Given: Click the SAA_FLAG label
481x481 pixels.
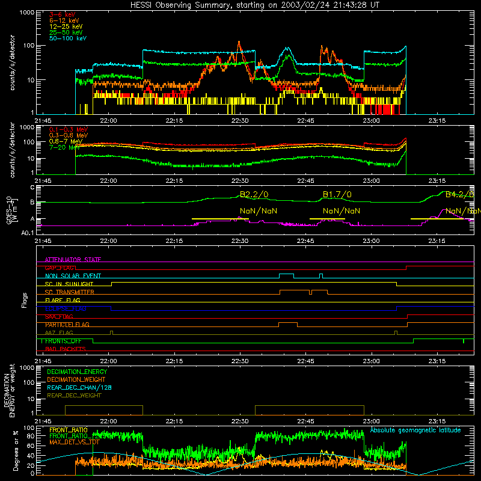Looking at the screenshot, I should click(59, 317).
